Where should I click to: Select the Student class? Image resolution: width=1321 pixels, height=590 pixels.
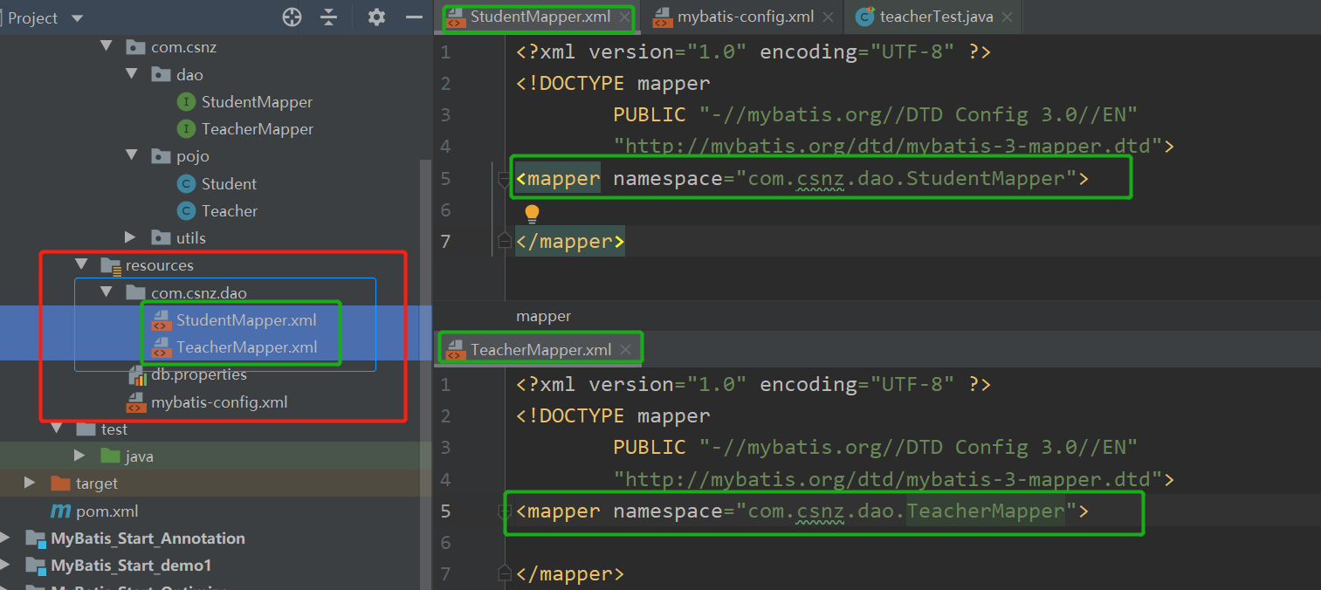[229, 184]
